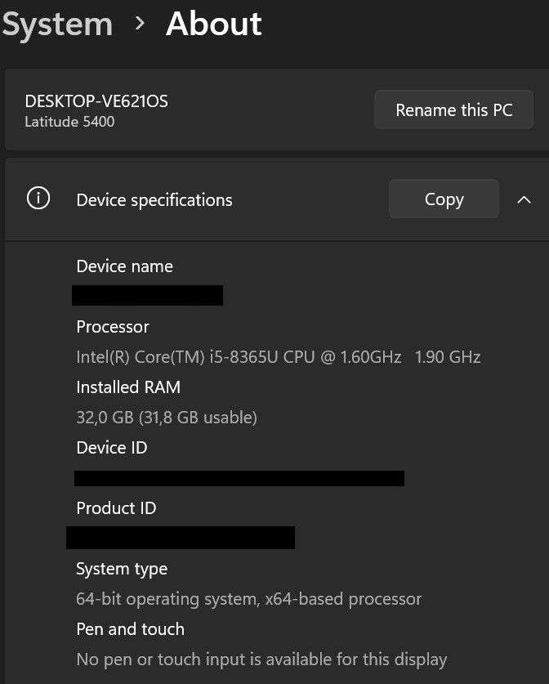Copy the device specifications
This screenshot has width=549, height=684.
point(444,199)
